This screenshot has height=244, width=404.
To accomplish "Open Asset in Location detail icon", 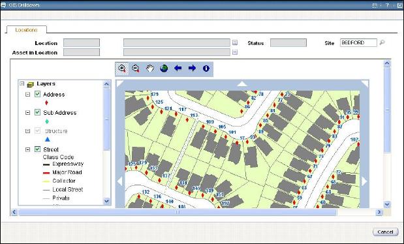I will point(235,52).
